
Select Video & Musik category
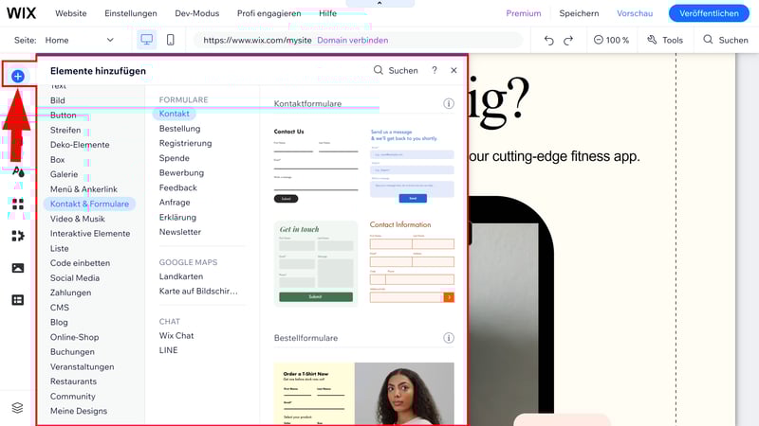(x=78, y=219)
